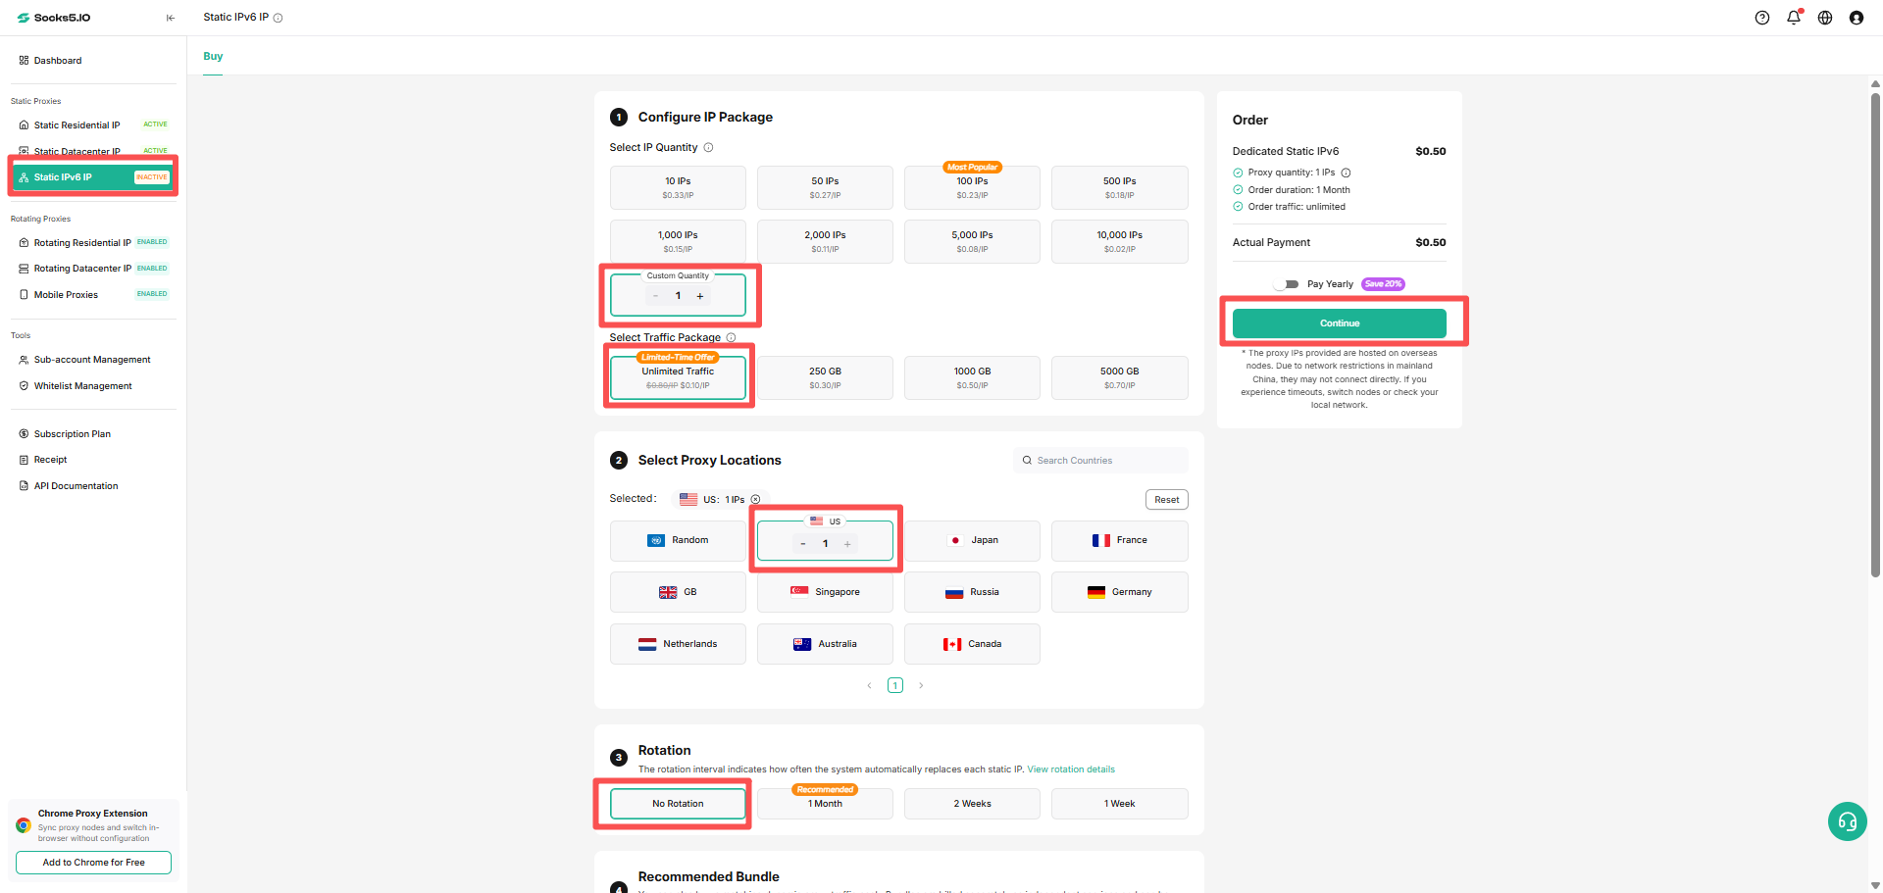Choose the 250 GB traffic package
This screenshot has height=893, width=1883.
tap(825, 377)
